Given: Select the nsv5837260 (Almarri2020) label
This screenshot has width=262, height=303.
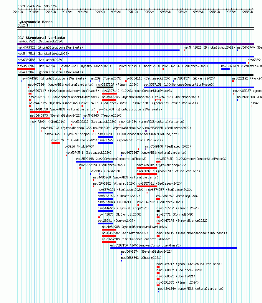Looking at the screenshot, I should pyautogui.click(x=178, y=208).
